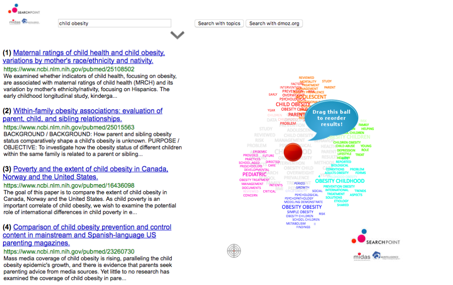This screenshot has width=453, height=285.
Task: Select the "SHARED" keyword
Action: click(x=343, y=205)
